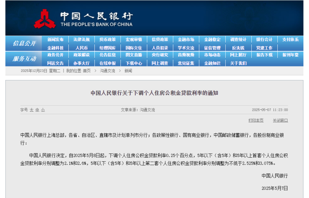Click 打印本页 to print the page

pos(256,120)
